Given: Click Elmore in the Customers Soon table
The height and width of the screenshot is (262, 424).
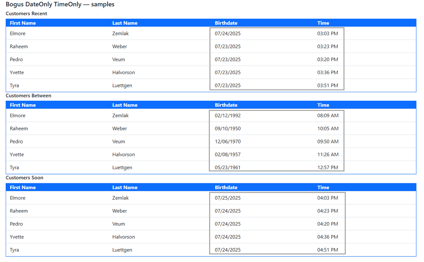Looking at the screenshot, I should click(18, 198).
